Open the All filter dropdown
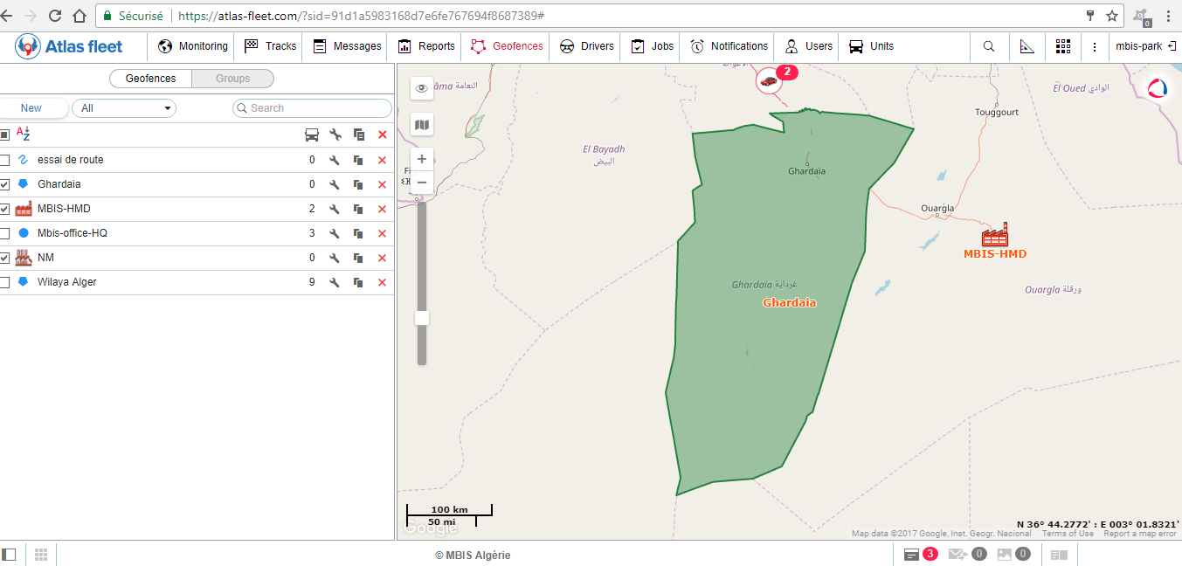This screenshot has height=566, width=1182. [124, 108]
